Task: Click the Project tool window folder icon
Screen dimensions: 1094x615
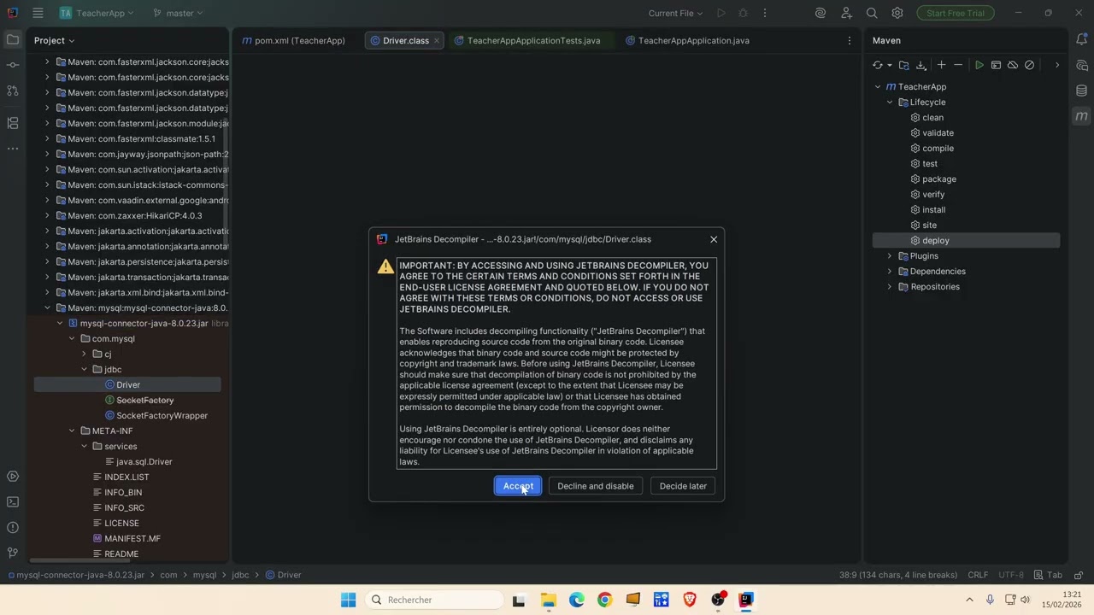Action: point(12,40)
